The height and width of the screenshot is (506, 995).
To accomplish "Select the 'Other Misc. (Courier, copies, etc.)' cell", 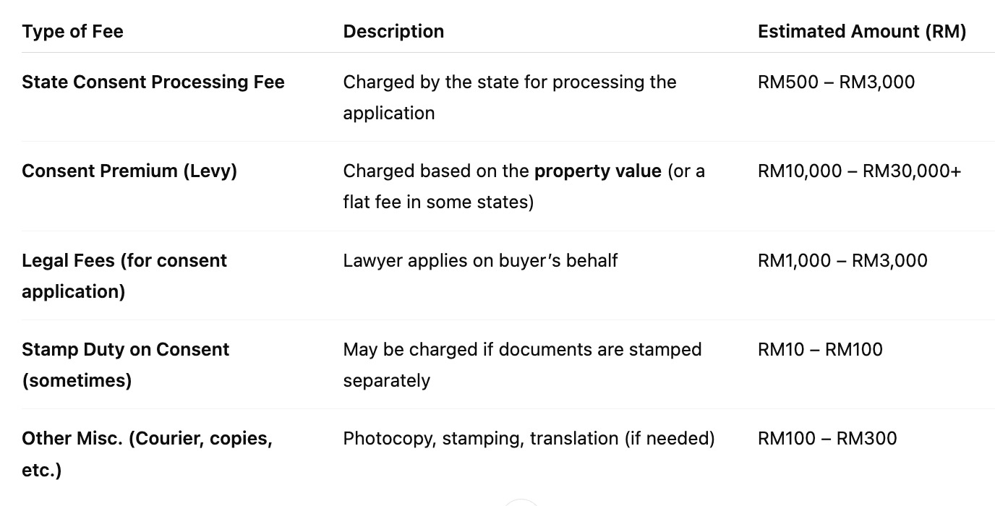I will coord(147,454).
